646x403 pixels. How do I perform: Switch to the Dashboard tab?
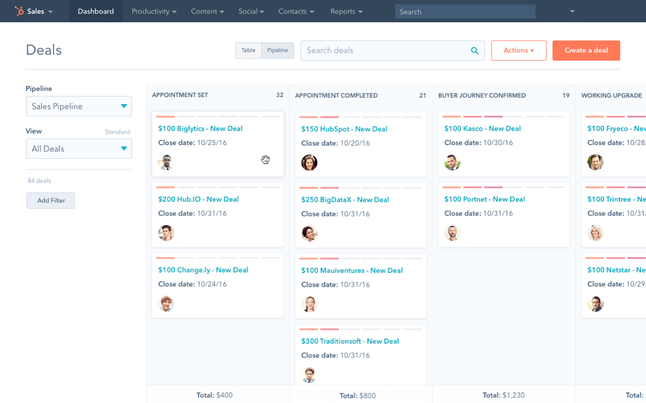click(x=95, y=11)
